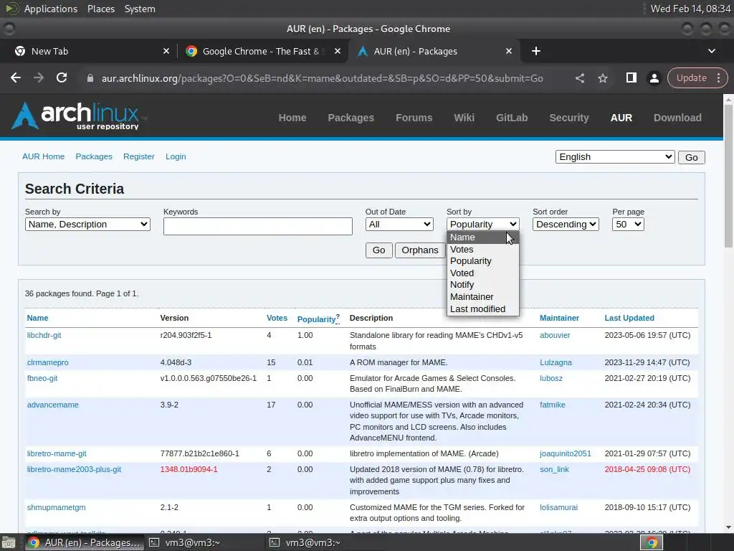Viewport: 734px width, 551px height.
Task: Sort table by Votes column header
Action: [x=277, y=318]
